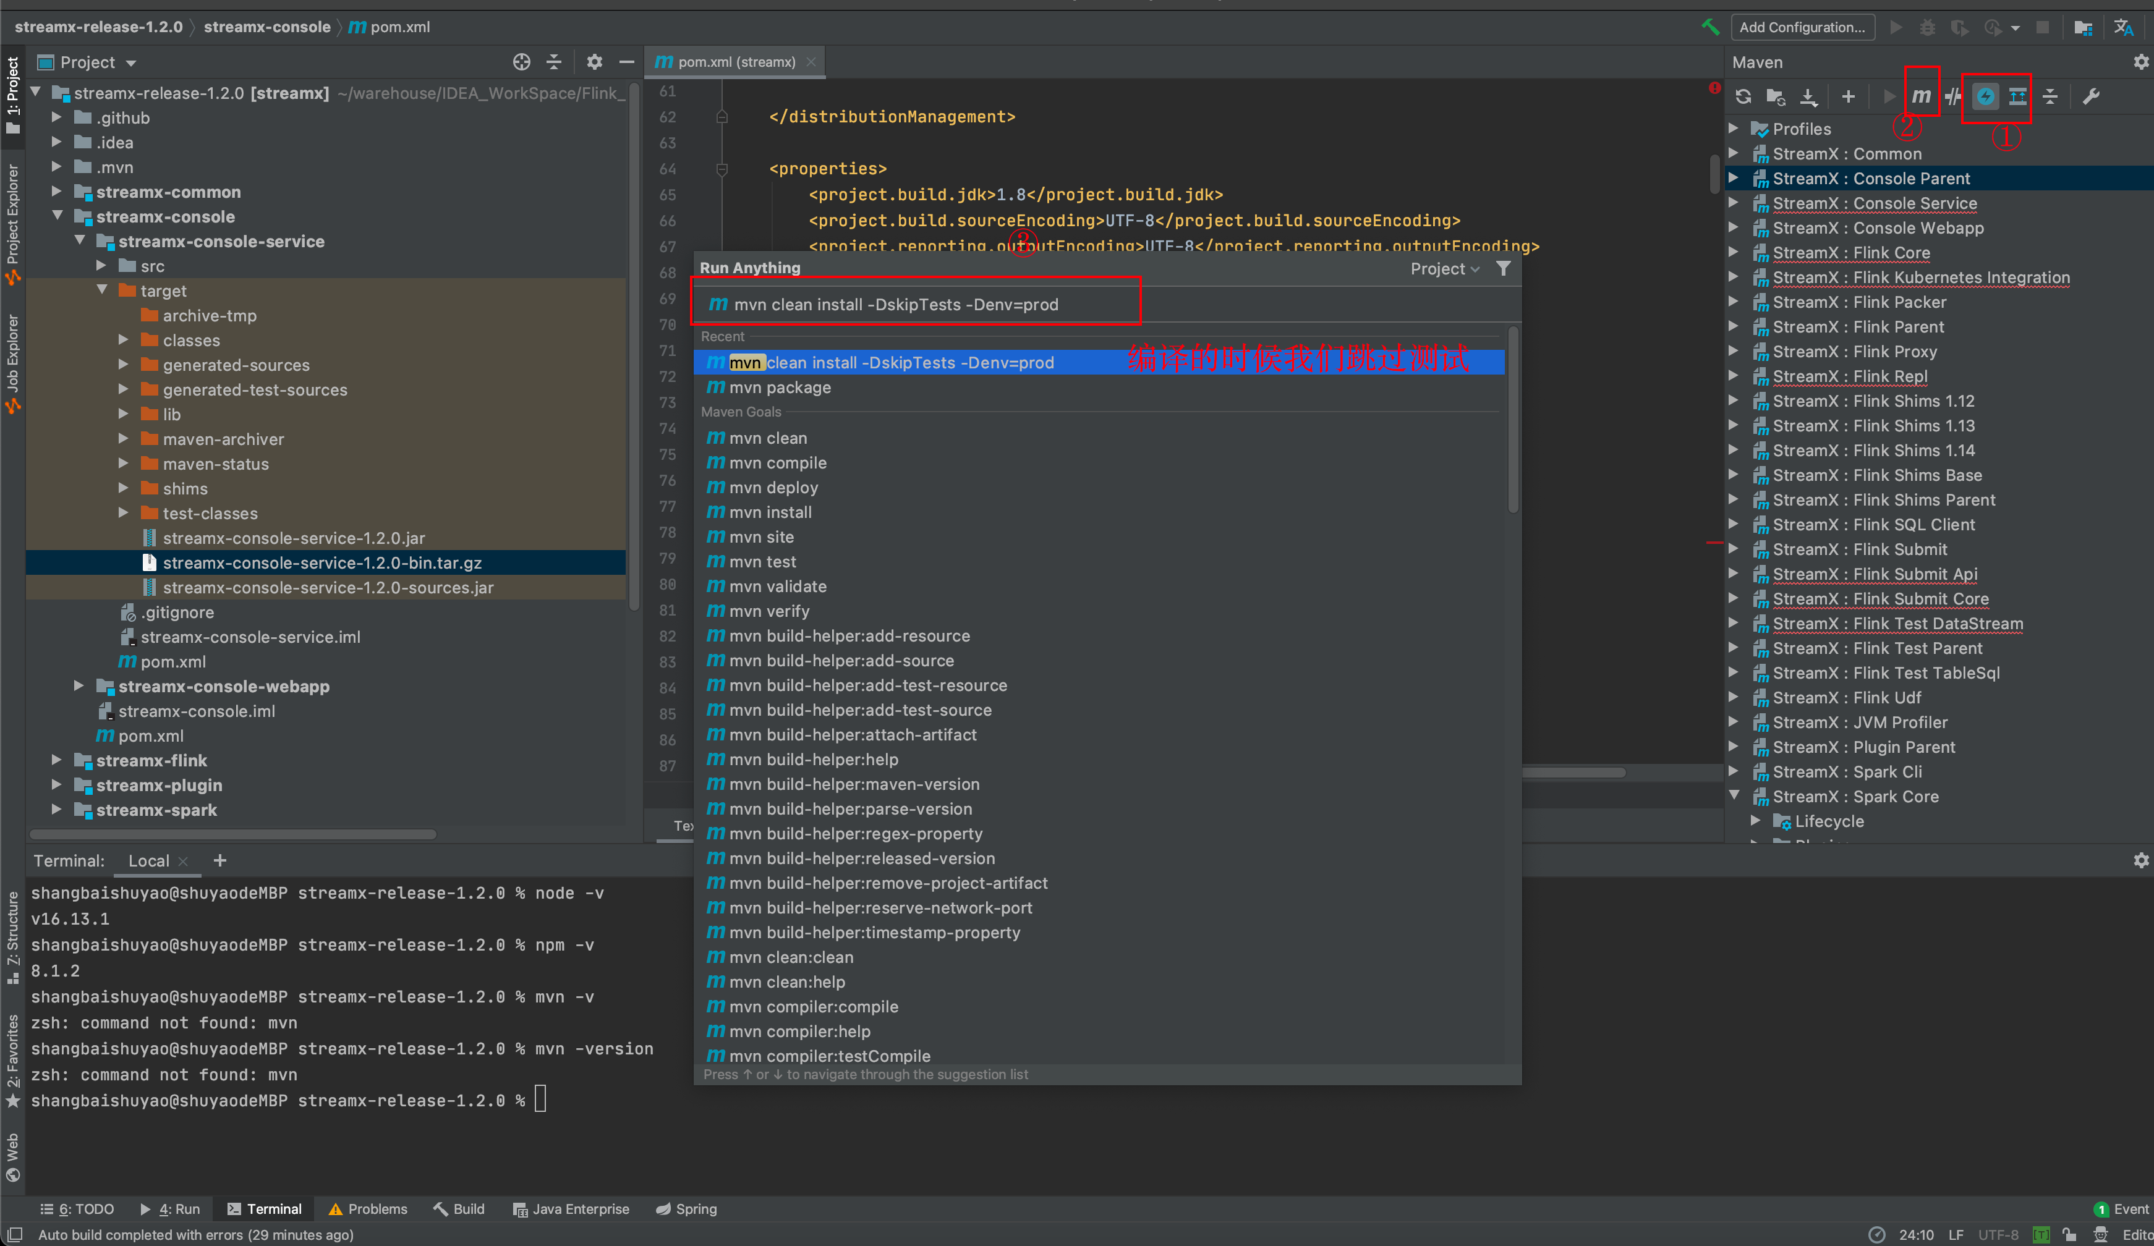
Task: Expand streamx-flink folder in project tree
Action: point(56,760)
